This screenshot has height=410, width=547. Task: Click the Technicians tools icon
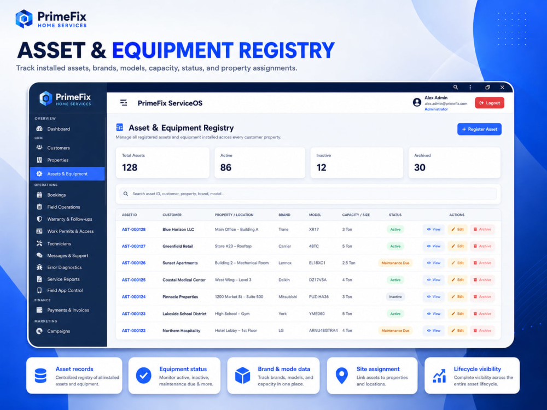coord(39,243)
